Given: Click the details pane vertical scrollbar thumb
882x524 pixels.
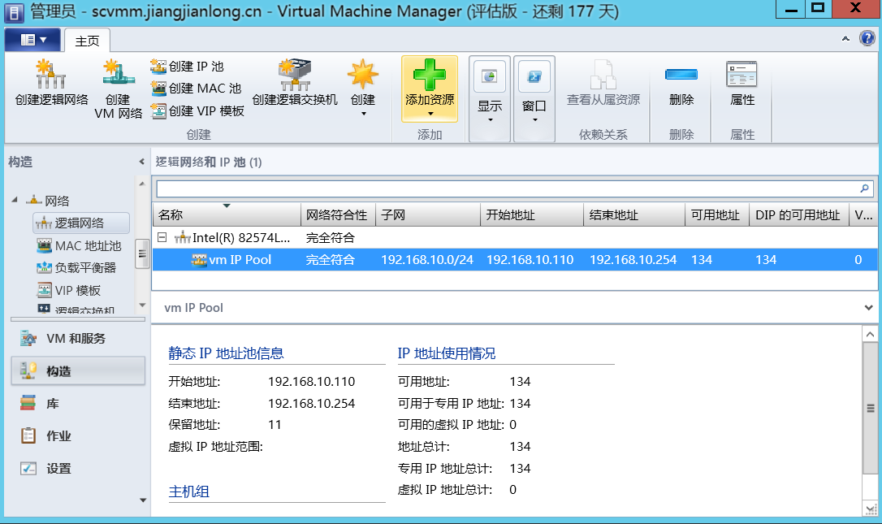Looking at the screenshot, I should coord(870,408).
